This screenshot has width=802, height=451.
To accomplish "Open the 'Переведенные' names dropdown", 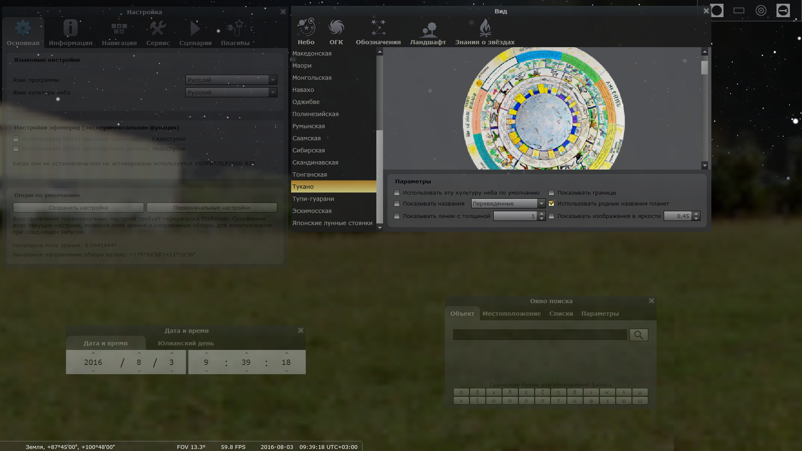I will pyautogui.click(x=508, y=203).
